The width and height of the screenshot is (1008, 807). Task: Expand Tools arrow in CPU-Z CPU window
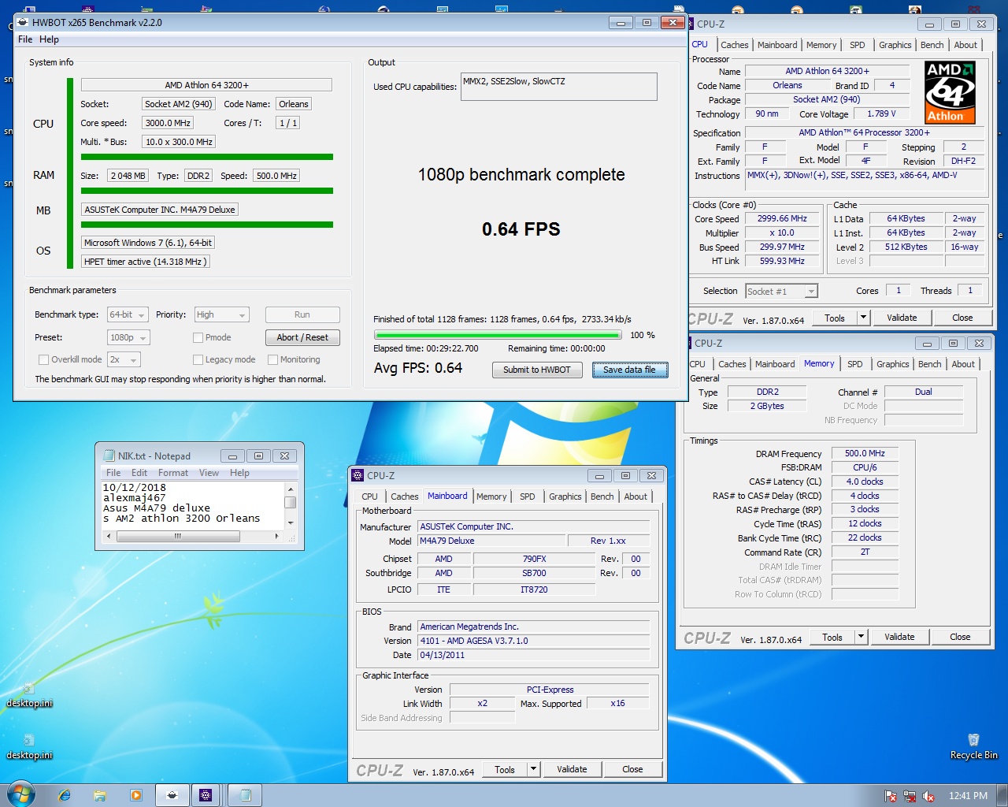tap(863, 318)
